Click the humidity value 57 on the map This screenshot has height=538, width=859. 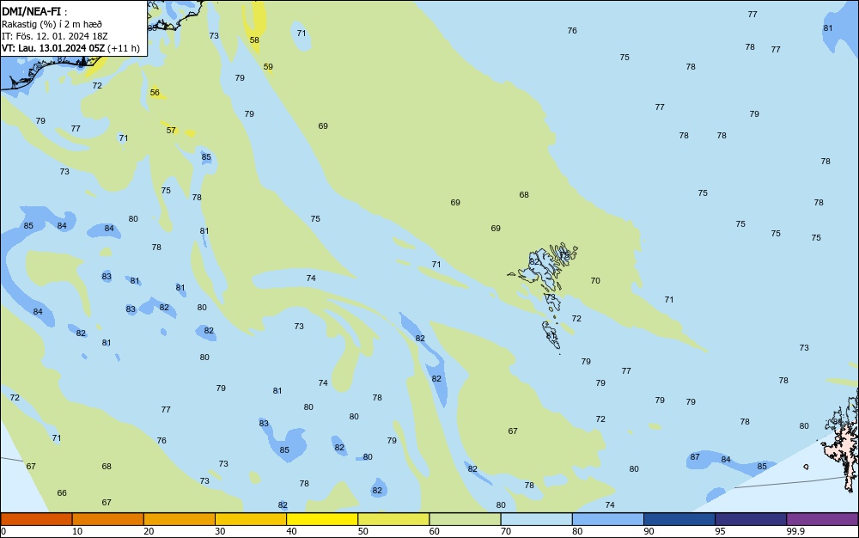171,131
